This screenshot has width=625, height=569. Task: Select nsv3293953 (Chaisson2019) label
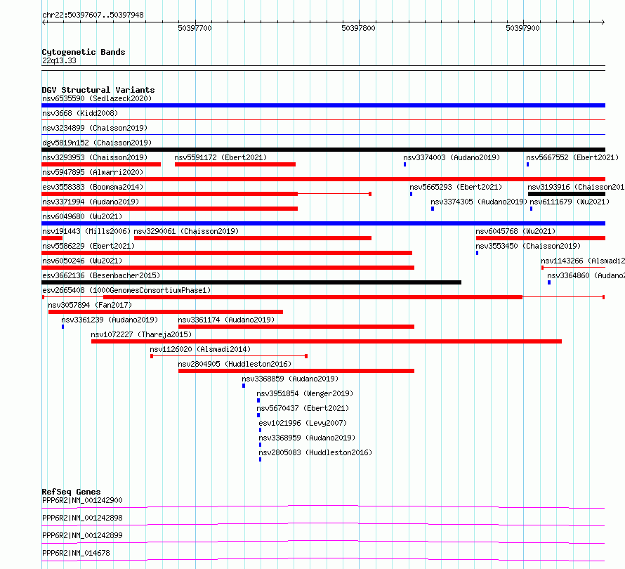coord(95,157)
